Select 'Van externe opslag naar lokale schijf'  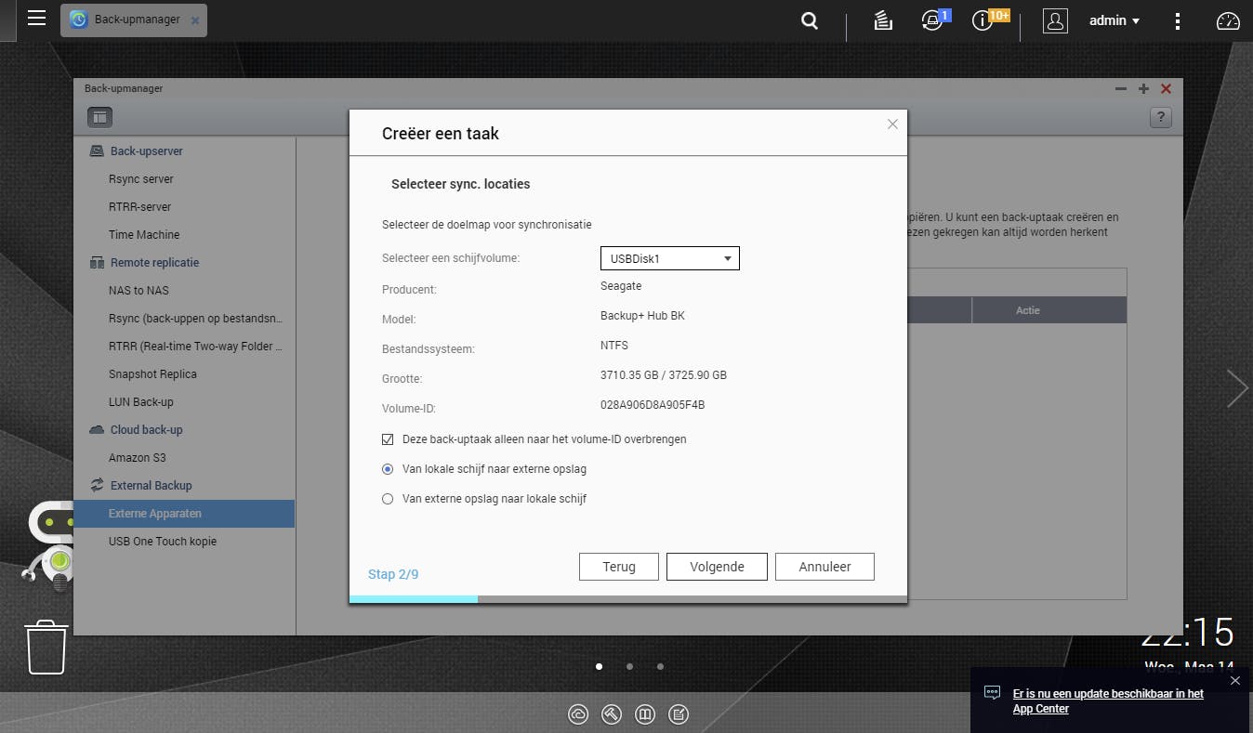point(388,499)
